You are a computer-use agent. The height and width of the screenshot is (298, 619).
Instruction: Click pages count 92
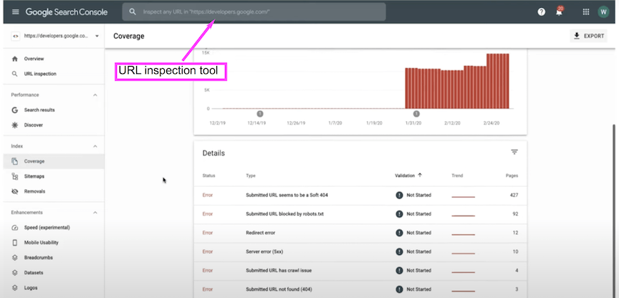tap(515, 214)
